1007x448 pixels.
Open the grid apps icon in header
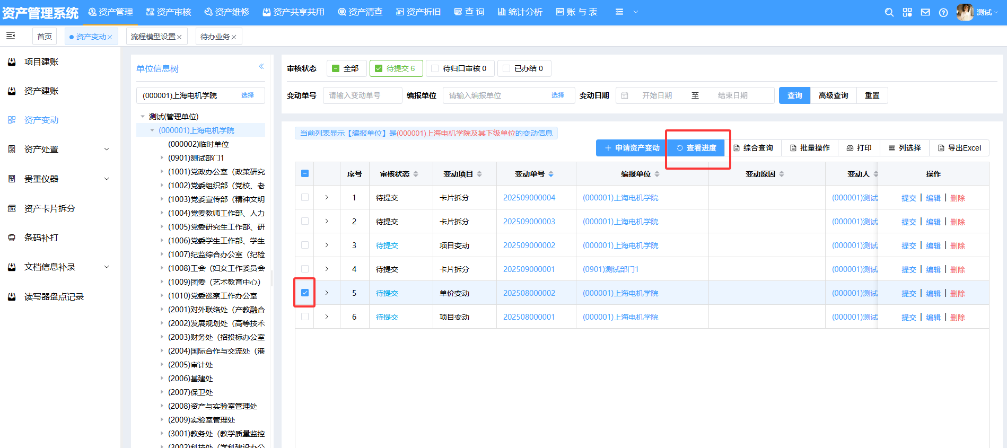[x=907, y=12]
